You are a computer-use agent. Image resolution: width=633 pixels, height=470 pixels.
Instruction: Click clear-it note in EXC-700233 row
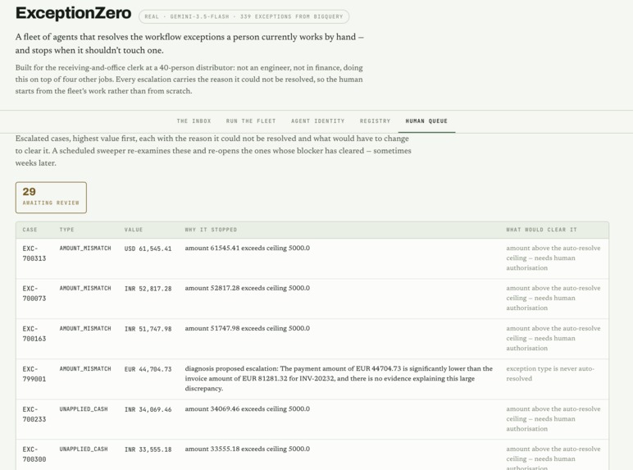[x=553, y=418]
